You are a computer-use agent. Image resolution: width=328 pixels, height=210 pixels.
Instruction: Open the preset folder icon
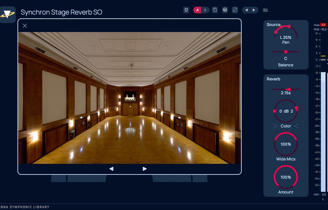[265, 10]
